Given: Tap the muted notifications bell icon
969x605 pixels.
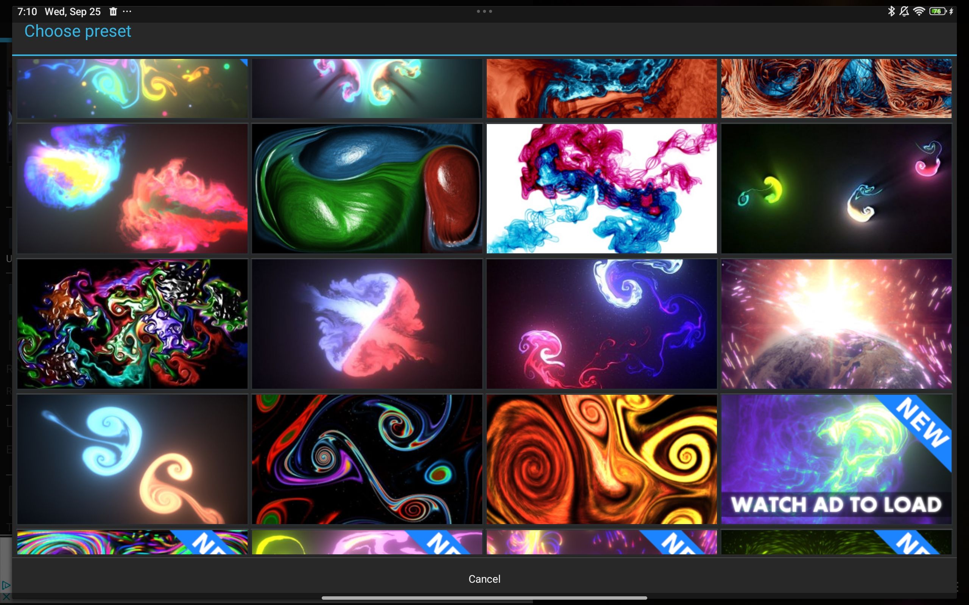Looking at the screenshot, I should pos(904,11).
